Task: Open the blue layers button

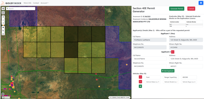Action: 201,3
